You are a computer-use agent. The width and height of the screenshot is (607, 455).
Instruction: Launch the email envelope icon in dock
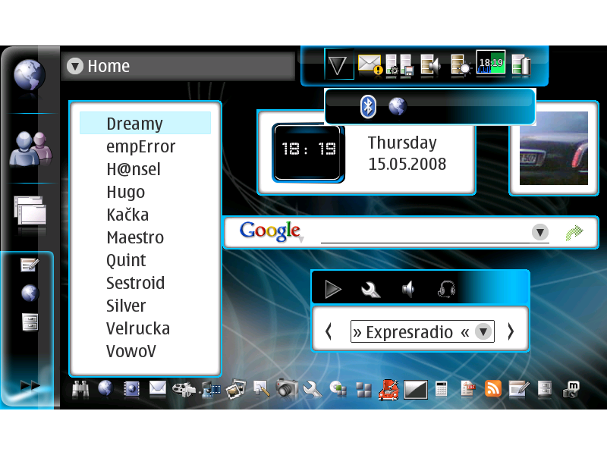(x=158, y=388)
